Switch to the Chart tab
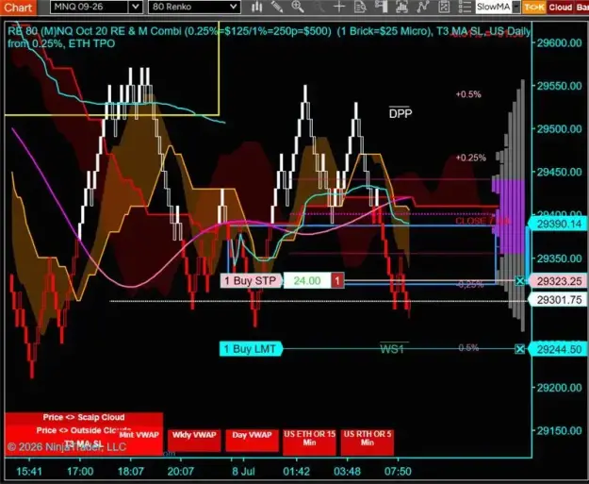The image size is (589, 484). [18, 8]
